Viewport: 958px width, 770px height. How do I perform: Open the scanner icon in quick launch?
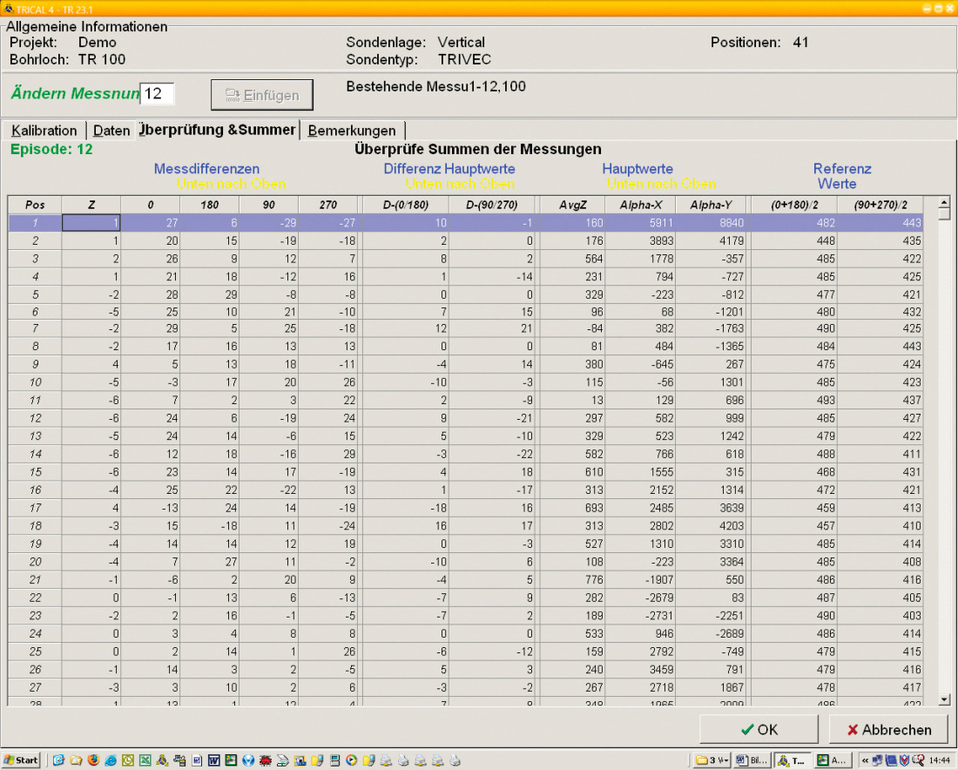282,760
